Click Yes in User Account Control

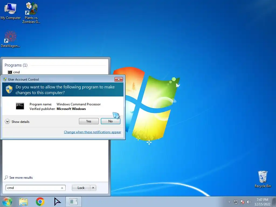coord(89,121)
